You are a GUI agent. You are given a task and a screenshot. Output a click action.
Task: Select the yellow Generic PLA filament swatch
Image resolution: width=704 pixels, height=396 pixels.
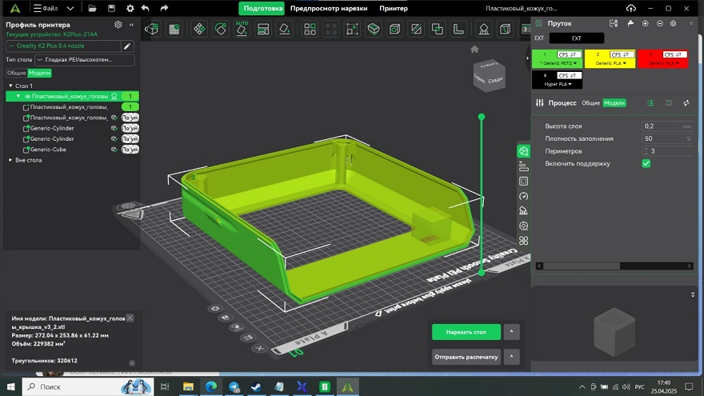[x=610, y=59]
